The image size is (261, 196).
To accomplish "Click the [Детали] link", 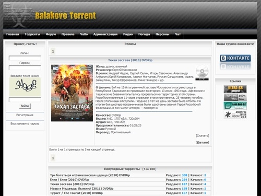I will pyautogui.click(x=203, y=143).
